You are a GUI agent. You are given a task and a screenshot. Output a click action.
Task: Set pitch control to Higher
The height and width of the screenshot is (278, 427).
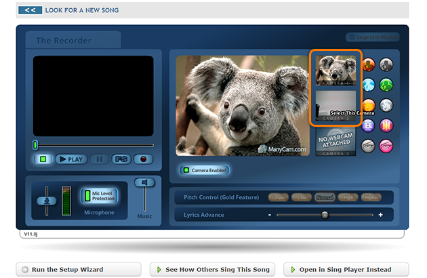tap(371, 197)
